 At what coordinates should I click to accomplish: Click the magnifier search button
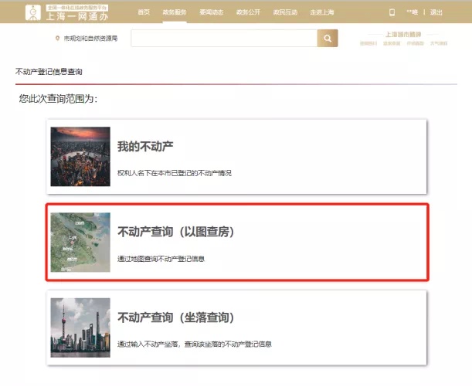[x=328, y=39]
